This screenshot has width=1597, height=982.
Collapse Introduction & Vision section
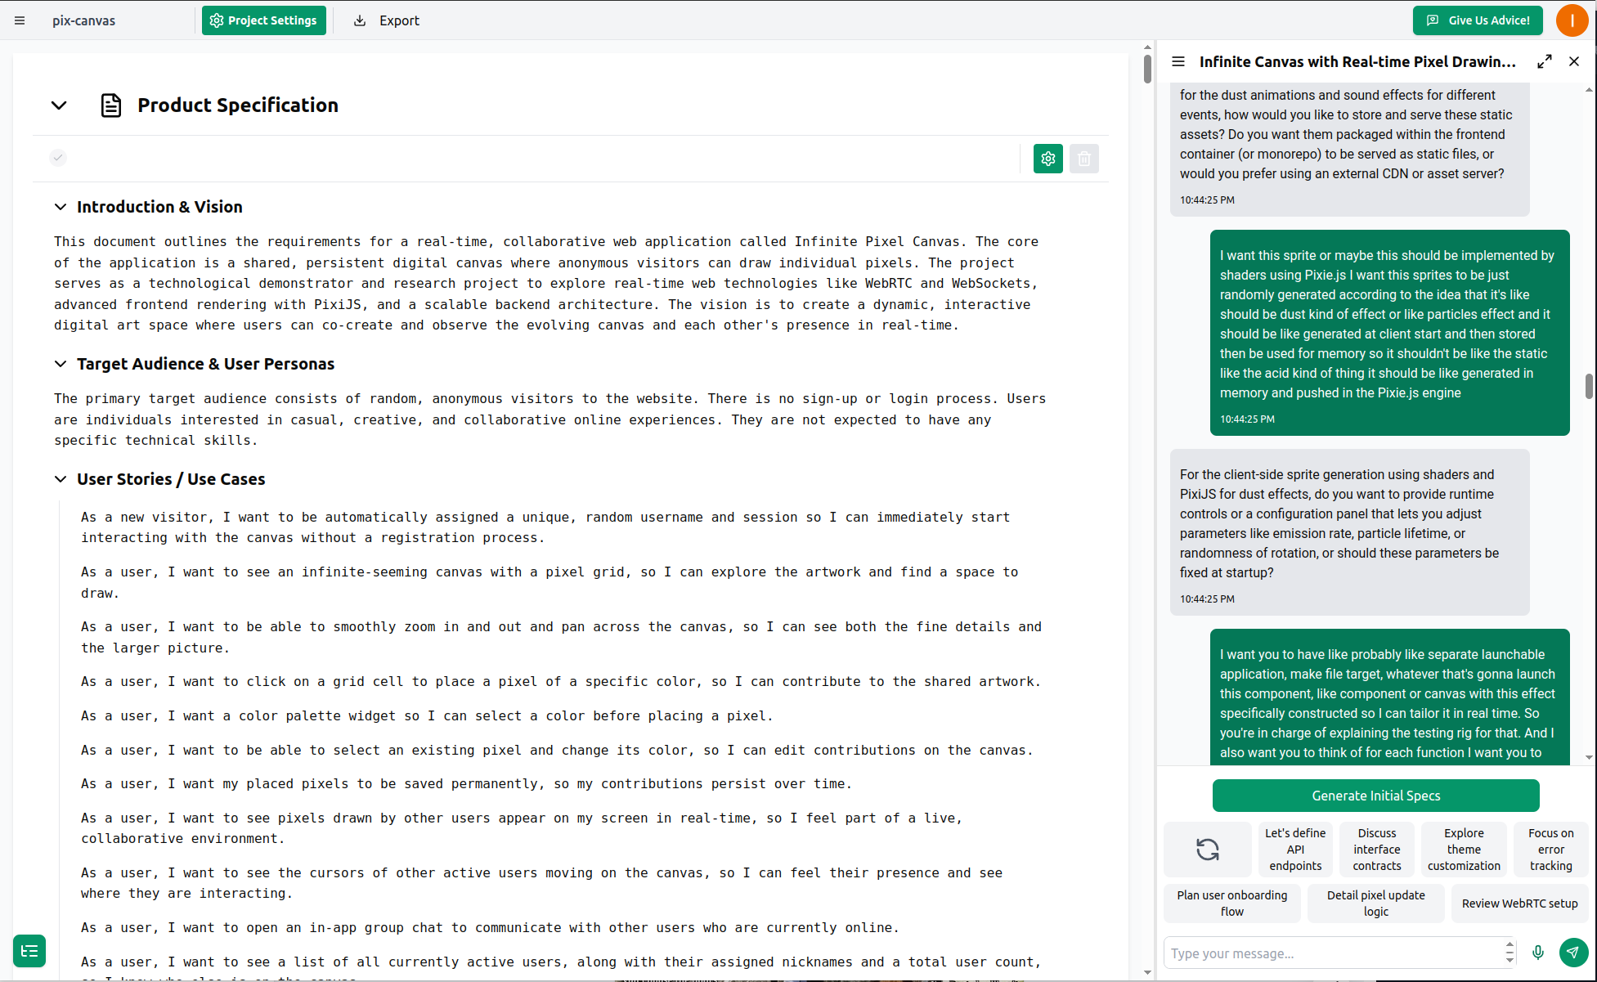61,207
